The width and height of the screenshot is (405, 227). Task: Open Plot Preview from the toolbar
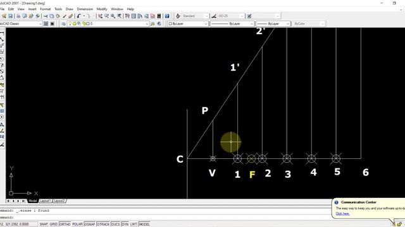pos(25,16)
